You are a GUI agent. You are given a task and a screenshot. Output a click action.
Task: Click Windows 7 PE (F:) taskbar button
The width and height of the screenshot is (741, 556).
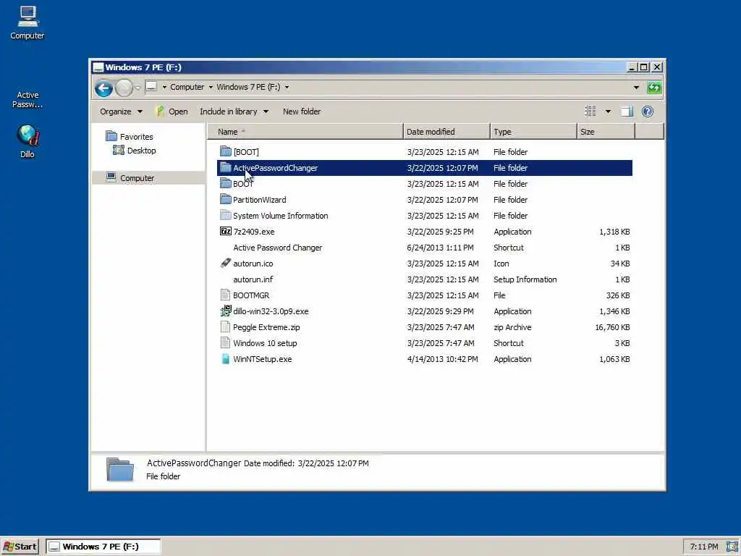103,547
